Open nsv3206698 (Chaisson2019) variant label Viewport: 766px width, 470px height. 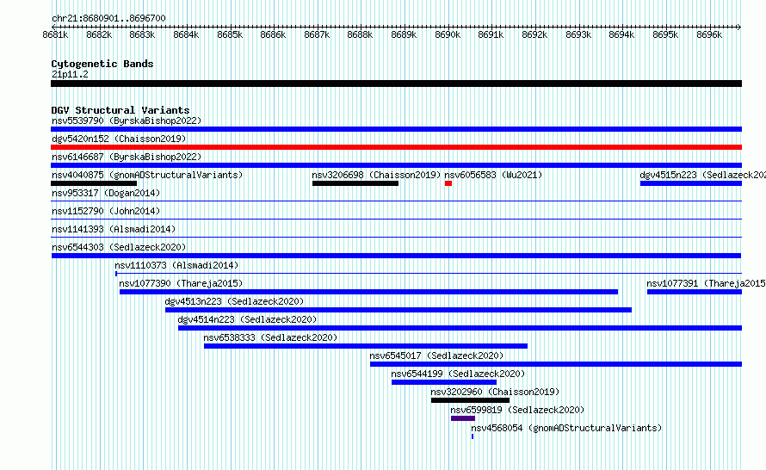[x=376, y=175]
